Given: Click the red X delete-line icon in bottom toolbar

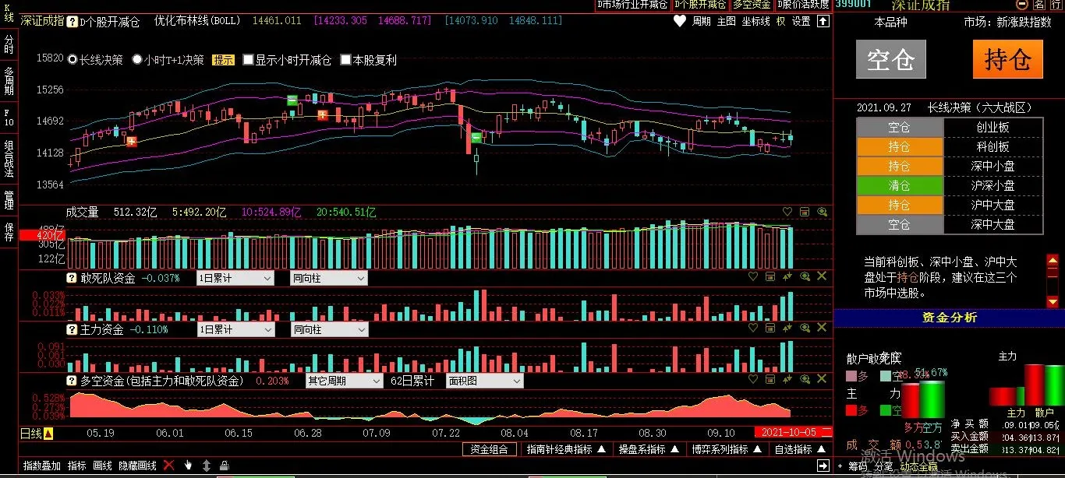Looking at the screenshot, I should [x=168, y=466].
